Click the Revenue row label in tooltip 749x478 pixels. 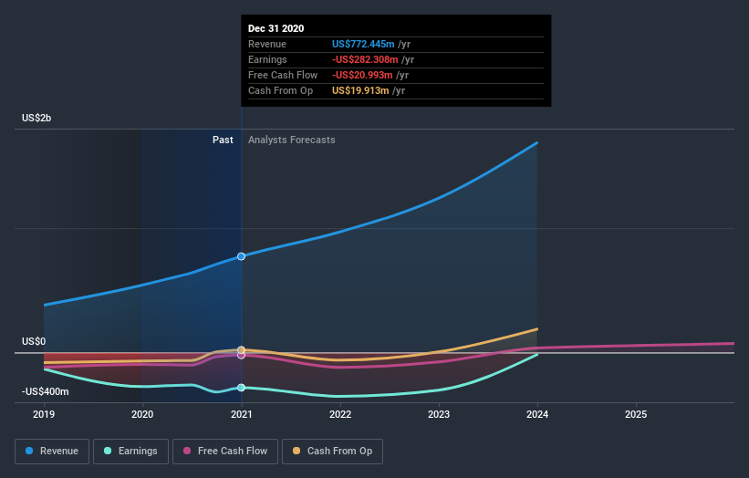(x=267, y=44)
